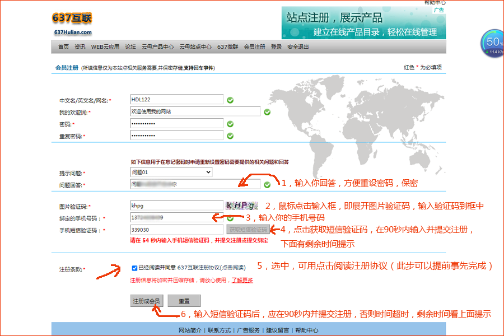
Task: Toggle the 已经阅读并同意 agreement checkbox
Action: [x=134, y=268]
